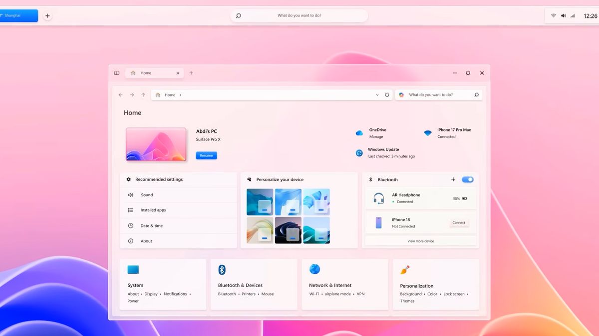
Task: Go back with the left arrow
Action: [121, 95]
